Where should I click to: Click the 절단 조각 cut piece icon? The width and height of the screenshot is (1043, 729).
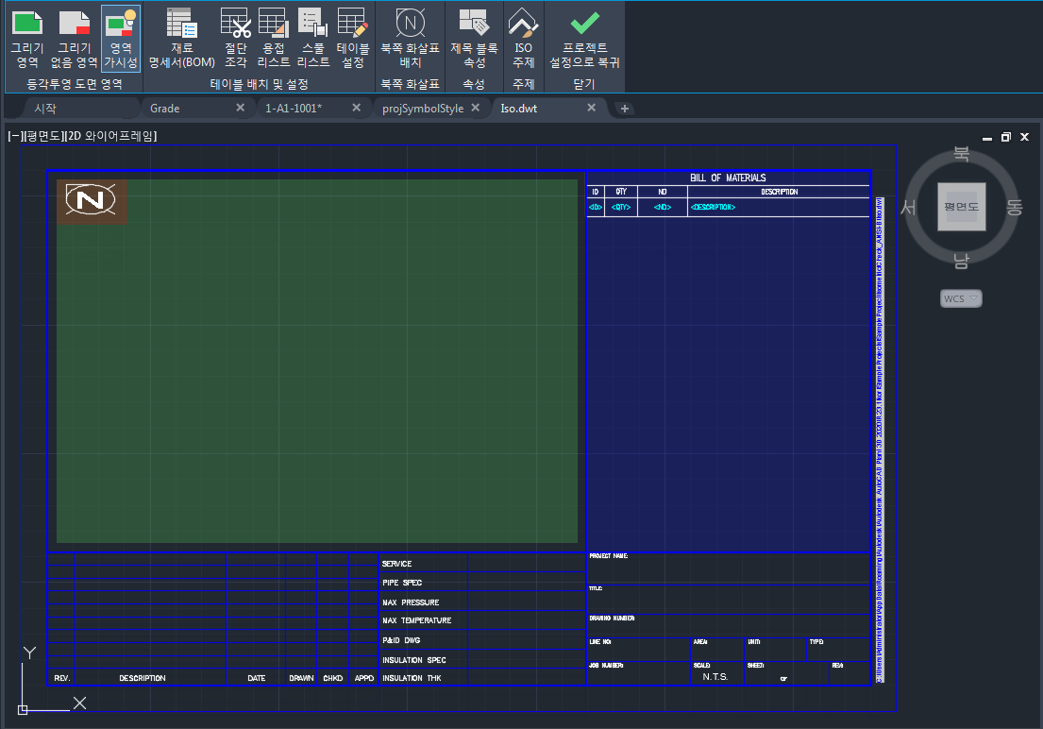click(x=235, y=38)
